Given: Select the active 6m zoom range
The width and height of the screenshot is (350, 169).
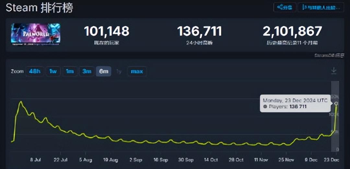Looking at the screenshot, I should coord(104,71).
